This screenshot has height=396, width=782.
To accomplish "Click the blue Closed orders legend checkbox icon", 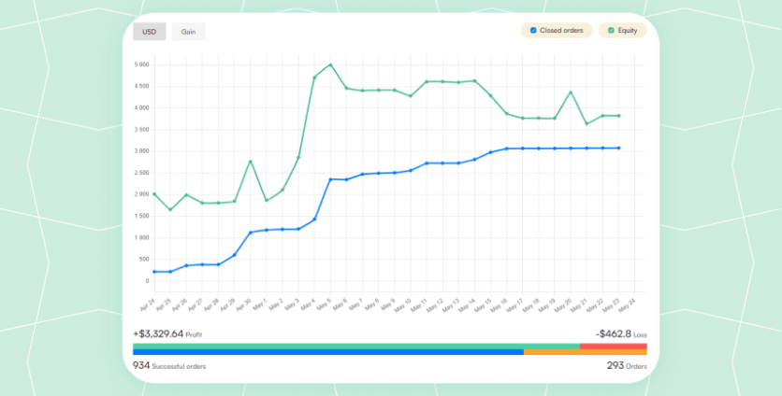I will (x=533, y=31).
